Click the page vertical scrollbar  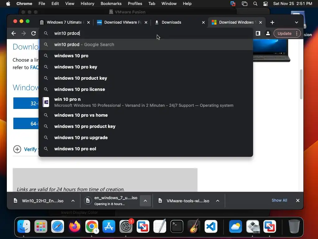(301, 84)
